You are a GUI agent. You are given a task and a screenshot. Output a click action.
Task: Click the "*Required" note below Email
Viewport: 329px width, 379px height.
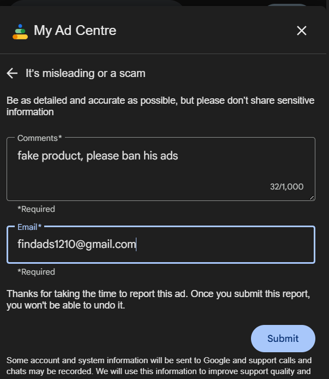click(x=36, y=272)
